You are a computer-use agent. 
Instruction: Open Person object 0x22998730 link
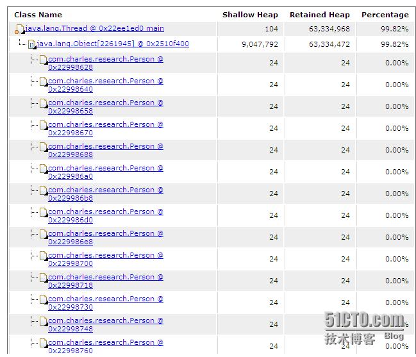click(106, 303)
